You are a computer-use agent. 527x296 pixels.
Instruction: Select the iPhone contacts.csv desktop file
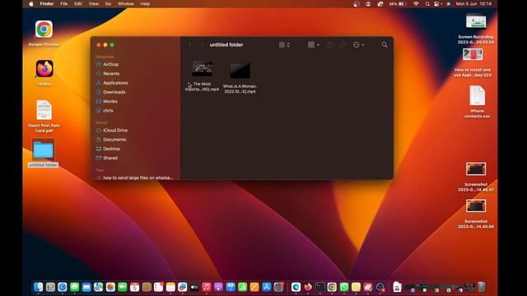(x=477, y=96)
